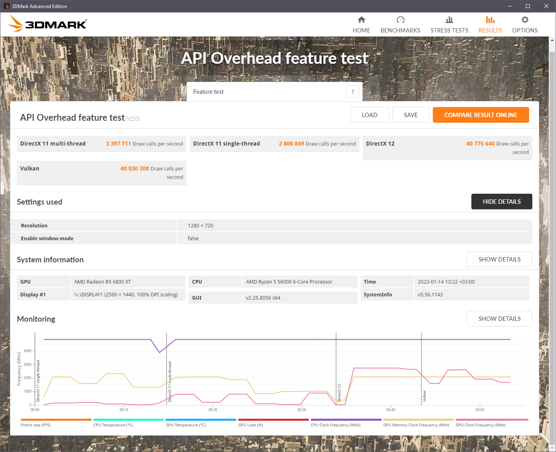This screenshot has width=556, height=452.
Task: Click the V2.0 version tag
Action: 133,119
